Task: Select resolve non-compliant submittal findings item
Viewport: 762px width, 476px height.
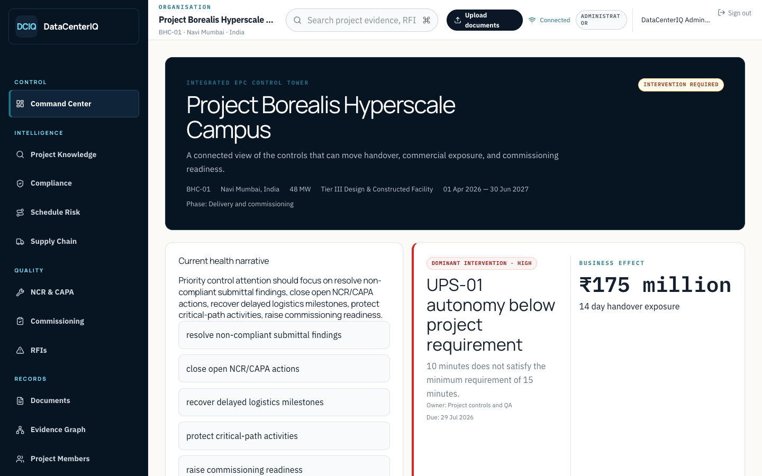Action: pos(284,335)
